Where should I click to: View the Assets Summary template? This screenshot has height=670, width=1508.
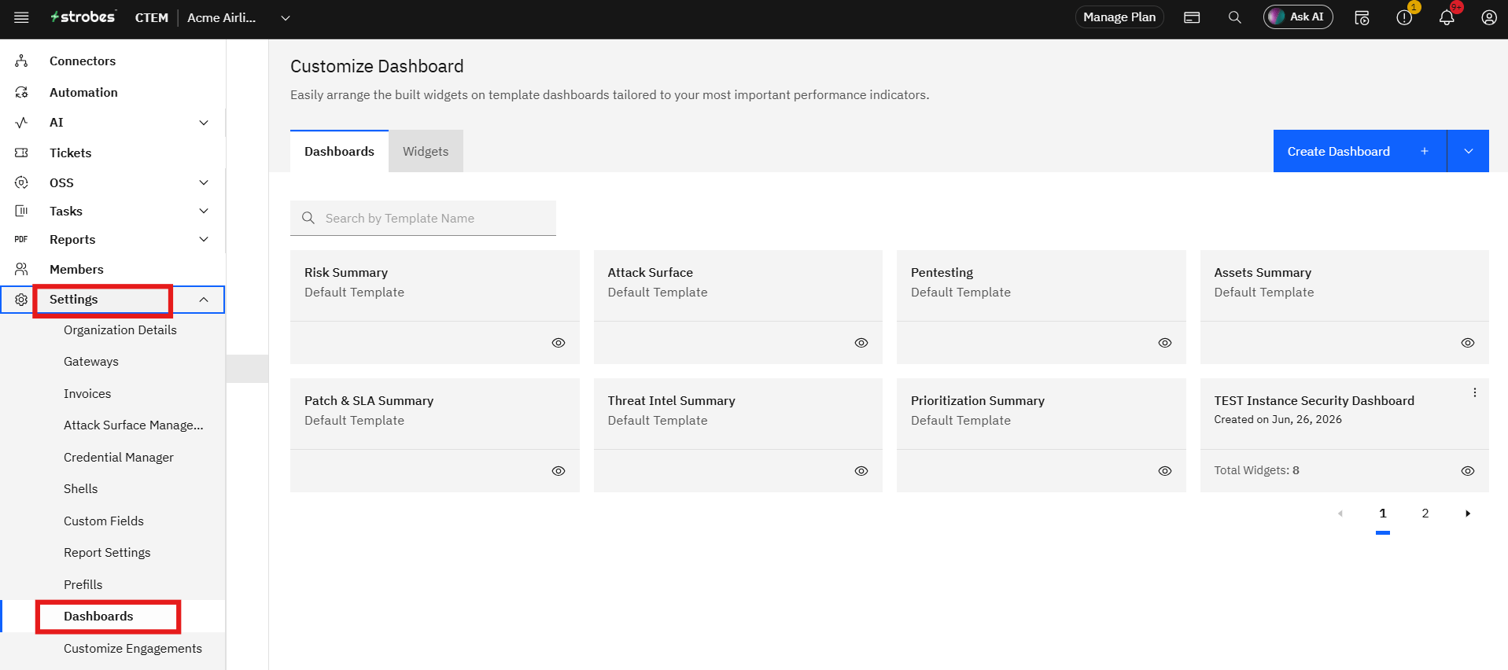click(x=1468, y=343)
